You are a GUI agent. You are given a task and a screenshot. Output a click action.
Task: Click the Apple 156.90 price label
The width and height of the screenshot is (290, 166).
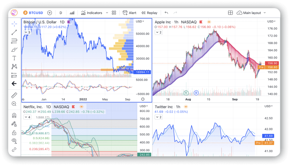click(x=272, y=63)
